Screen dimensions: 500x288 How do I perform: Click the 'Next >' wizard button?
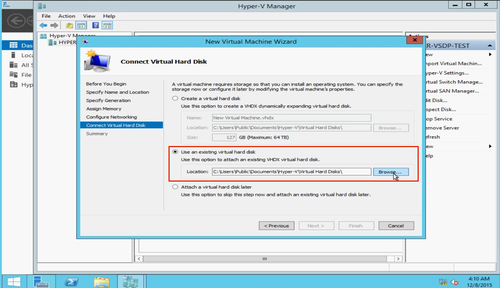pyautogui.click(x=316, y=226)
